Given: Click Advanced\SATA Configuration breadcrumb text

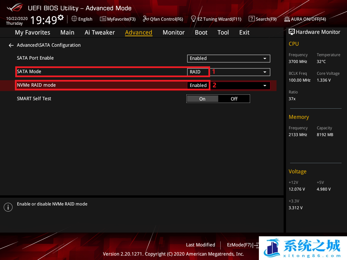Looking at the screenshot, I should click(49, 45).
